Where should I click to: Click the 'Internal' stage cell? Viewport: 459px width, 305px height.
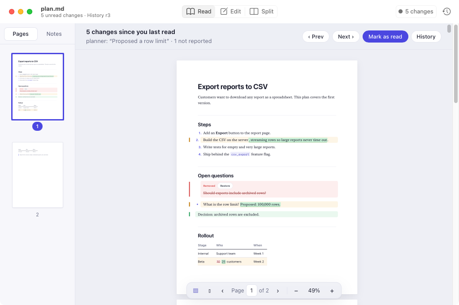click(203, 253)
